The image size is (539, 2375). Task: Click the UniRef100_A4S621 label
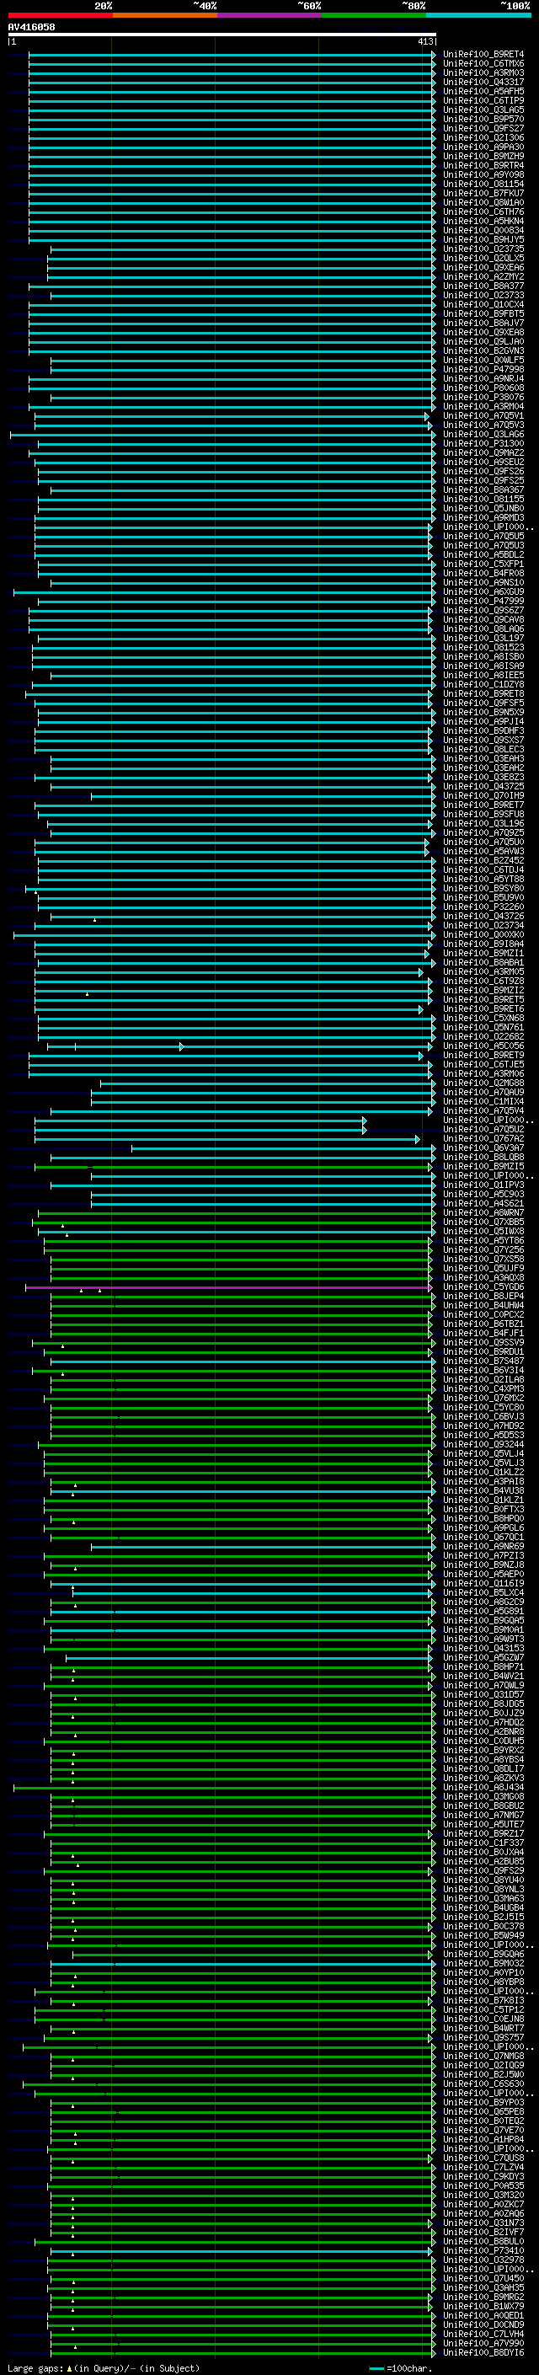tap(483, 1203)
